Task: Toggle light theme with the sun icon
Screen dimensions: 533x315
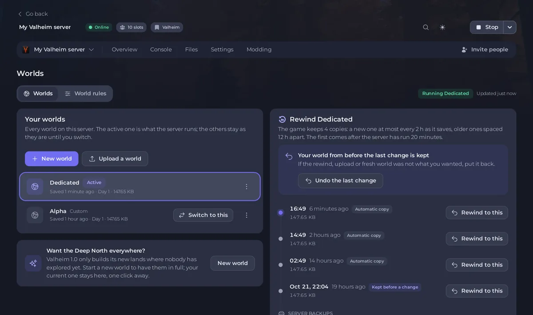Action: (442, 27)
